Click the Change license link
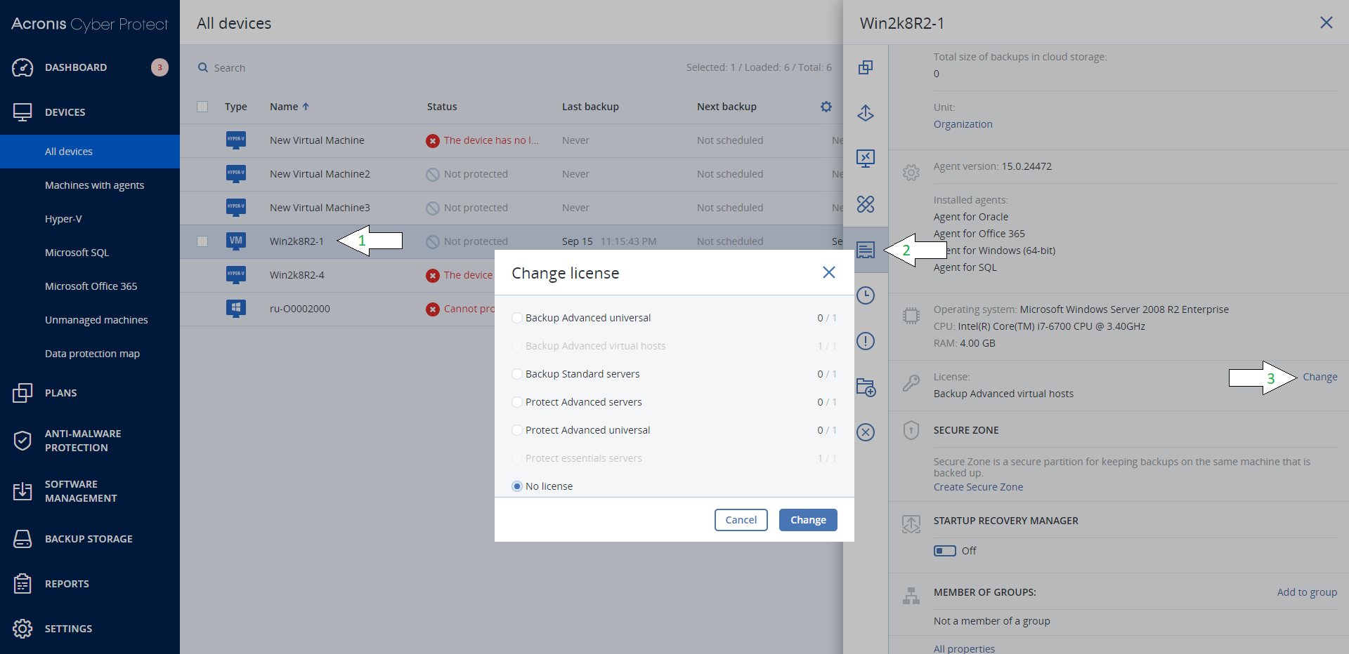 pyautogui.click(x=1320, y=377)
